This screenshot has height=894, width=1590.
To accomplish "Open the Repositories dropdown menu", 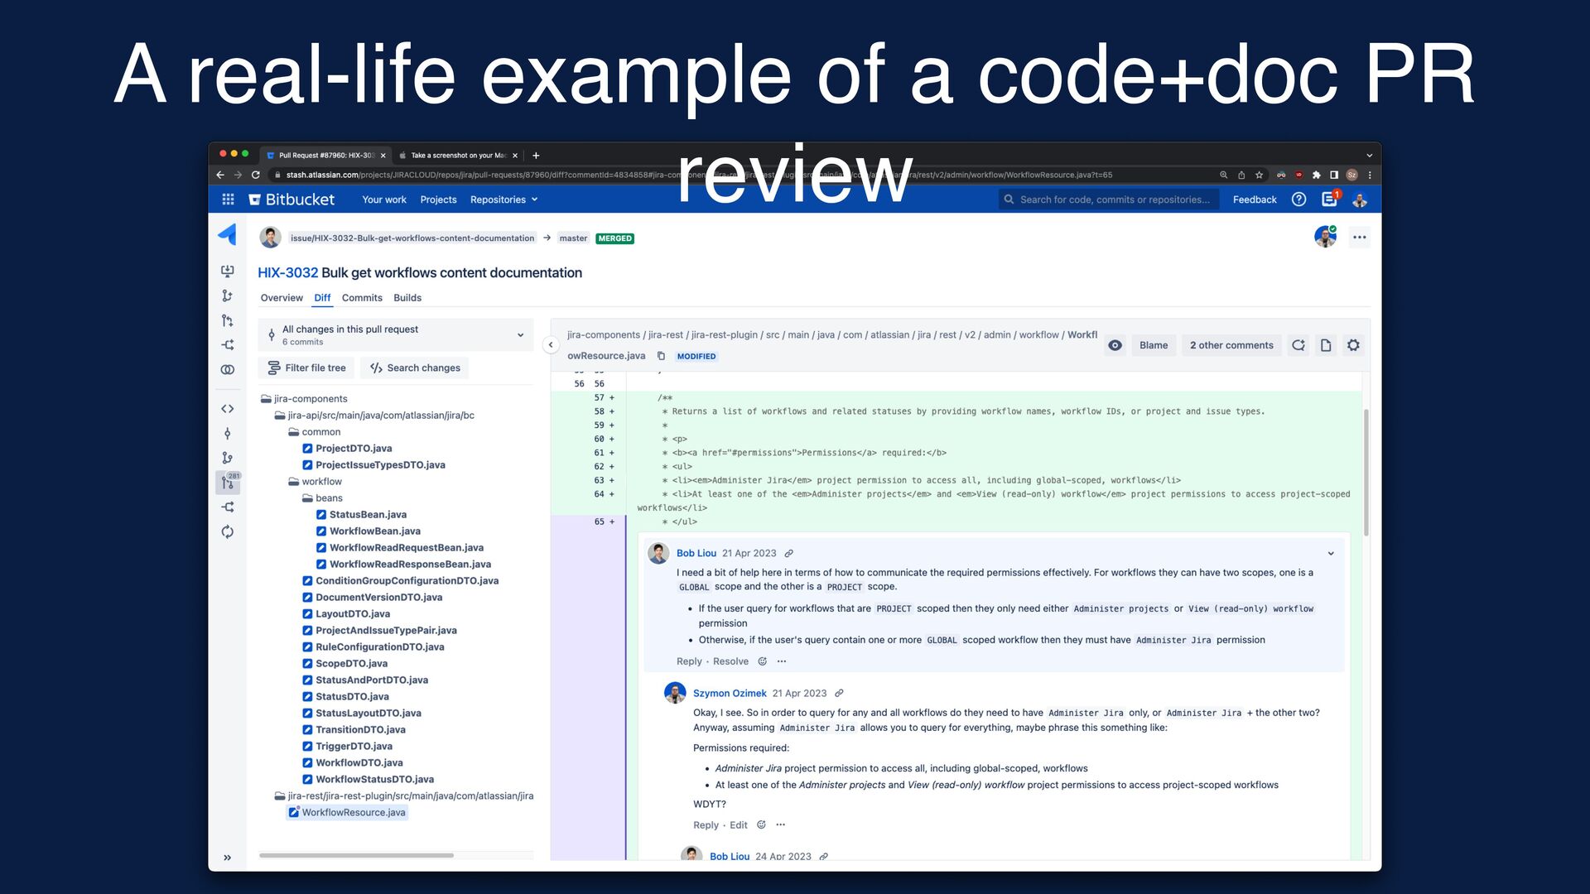I will (x=503, y=199).
